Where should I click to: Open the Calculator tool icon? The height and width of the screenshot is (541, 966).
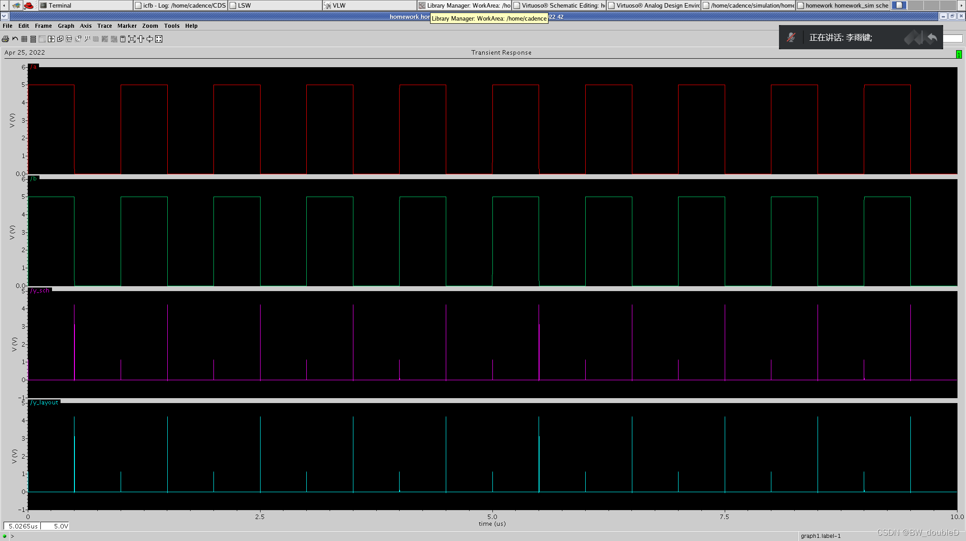(122, 39)
